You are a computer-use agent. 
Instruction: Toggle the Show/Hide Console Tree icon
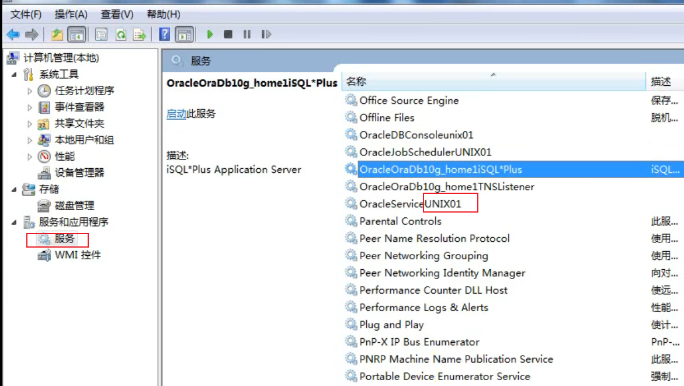click(x=77, y=34)
